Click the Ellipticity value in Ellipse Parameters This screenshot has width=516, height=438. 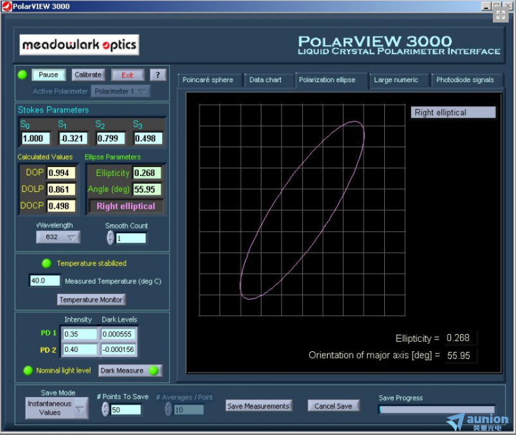point(147,173)
